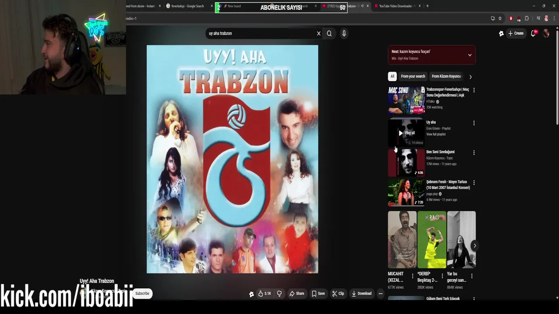Open options for Trabzonspor-Fenerbahçe video
The height and width of the screenshot is (314, 559).
474,90
